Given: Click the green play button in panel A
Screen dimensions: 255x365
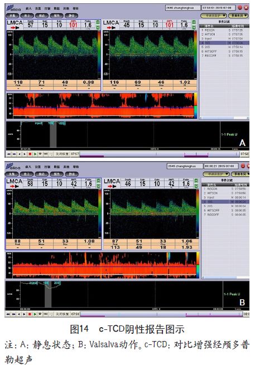Looking at the screenshot, I should click(35, 154).
